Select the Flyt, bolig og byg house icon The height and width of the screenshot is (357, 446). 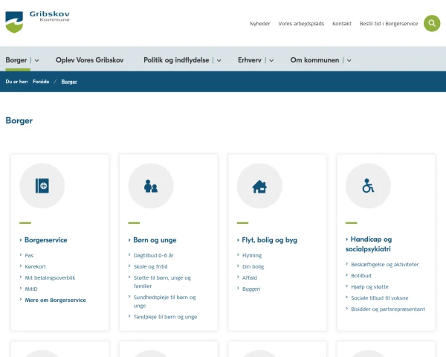(259, 186)
